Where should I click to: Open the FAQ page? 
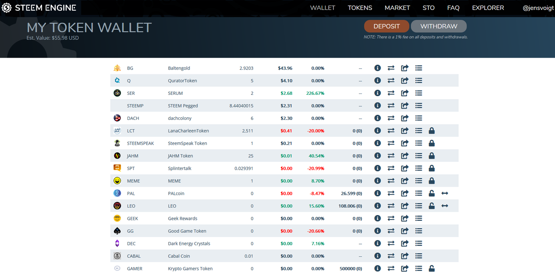[x=453, y=8]
